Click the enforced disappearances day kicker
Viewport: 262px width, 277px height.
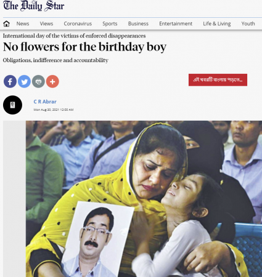pos(74,36)
